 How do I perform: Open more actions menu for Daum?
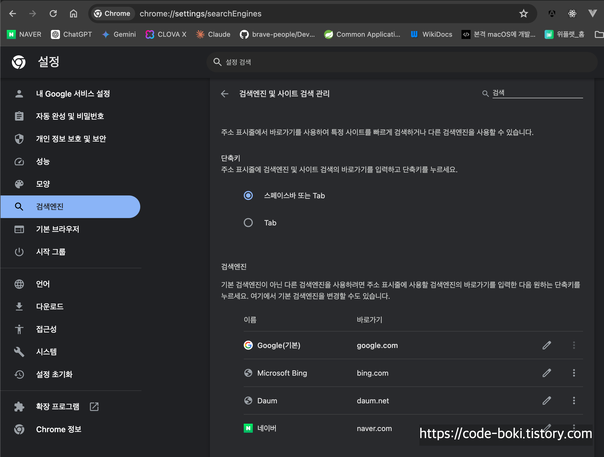(x=574, y=401)
